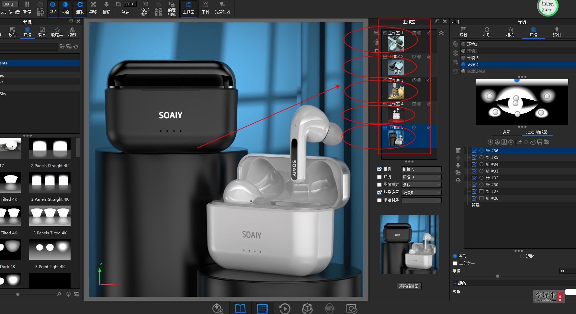Open the 光管理器 light manager
The height and width of the screenshot is (314, 576).
pos(222,8)
